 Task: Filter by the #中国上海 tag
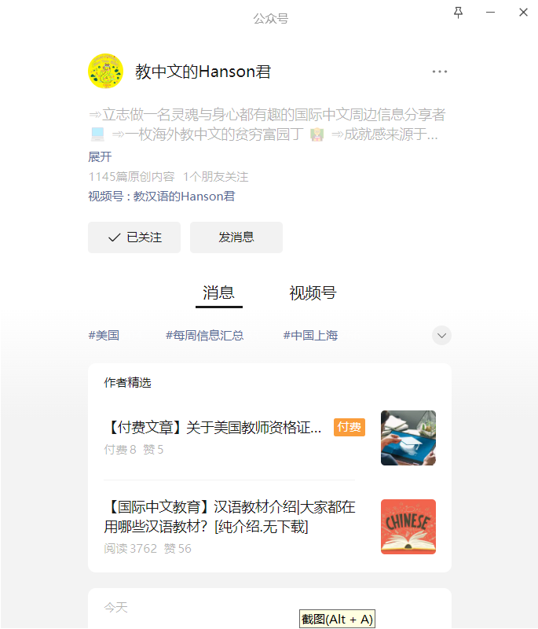click(x=310, y=336)
